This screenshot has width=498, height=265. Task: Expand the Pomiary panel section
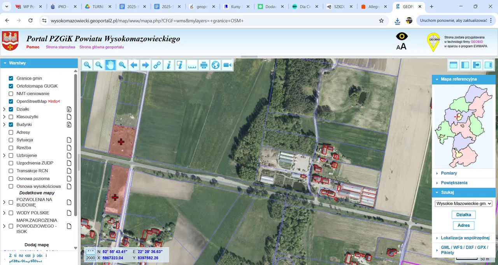coord(449,173)
